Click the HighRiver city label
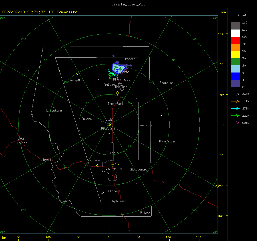The image size is (257, 241). tap(119, 201)
